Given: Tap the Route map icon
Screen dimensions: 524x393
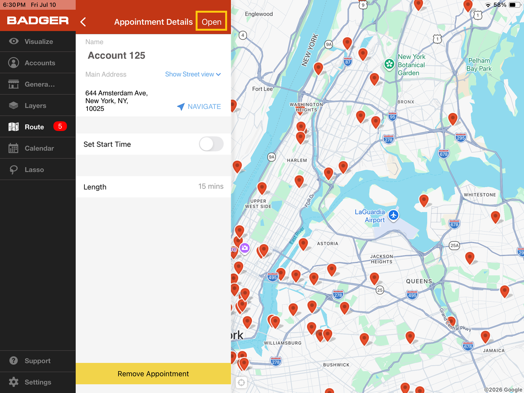Looking at the screenshot, I should coord(14,127).
